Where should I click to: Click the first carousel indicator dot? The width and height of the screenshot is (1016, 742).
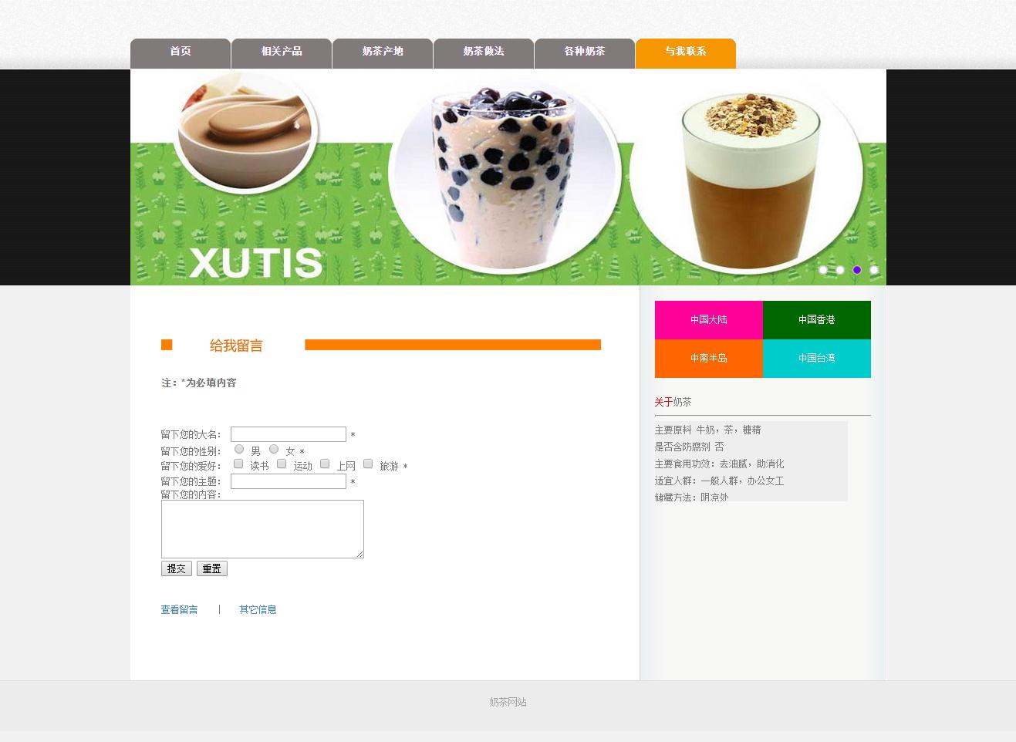point(823,270)
